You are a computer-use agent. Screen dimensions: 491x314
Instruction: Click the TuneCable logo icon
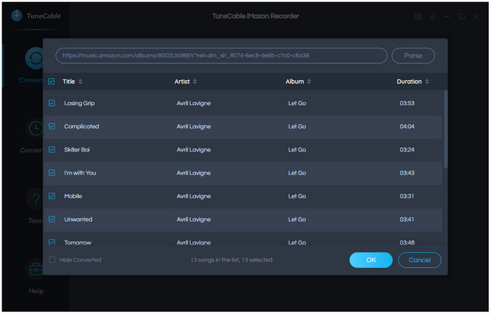17,15
